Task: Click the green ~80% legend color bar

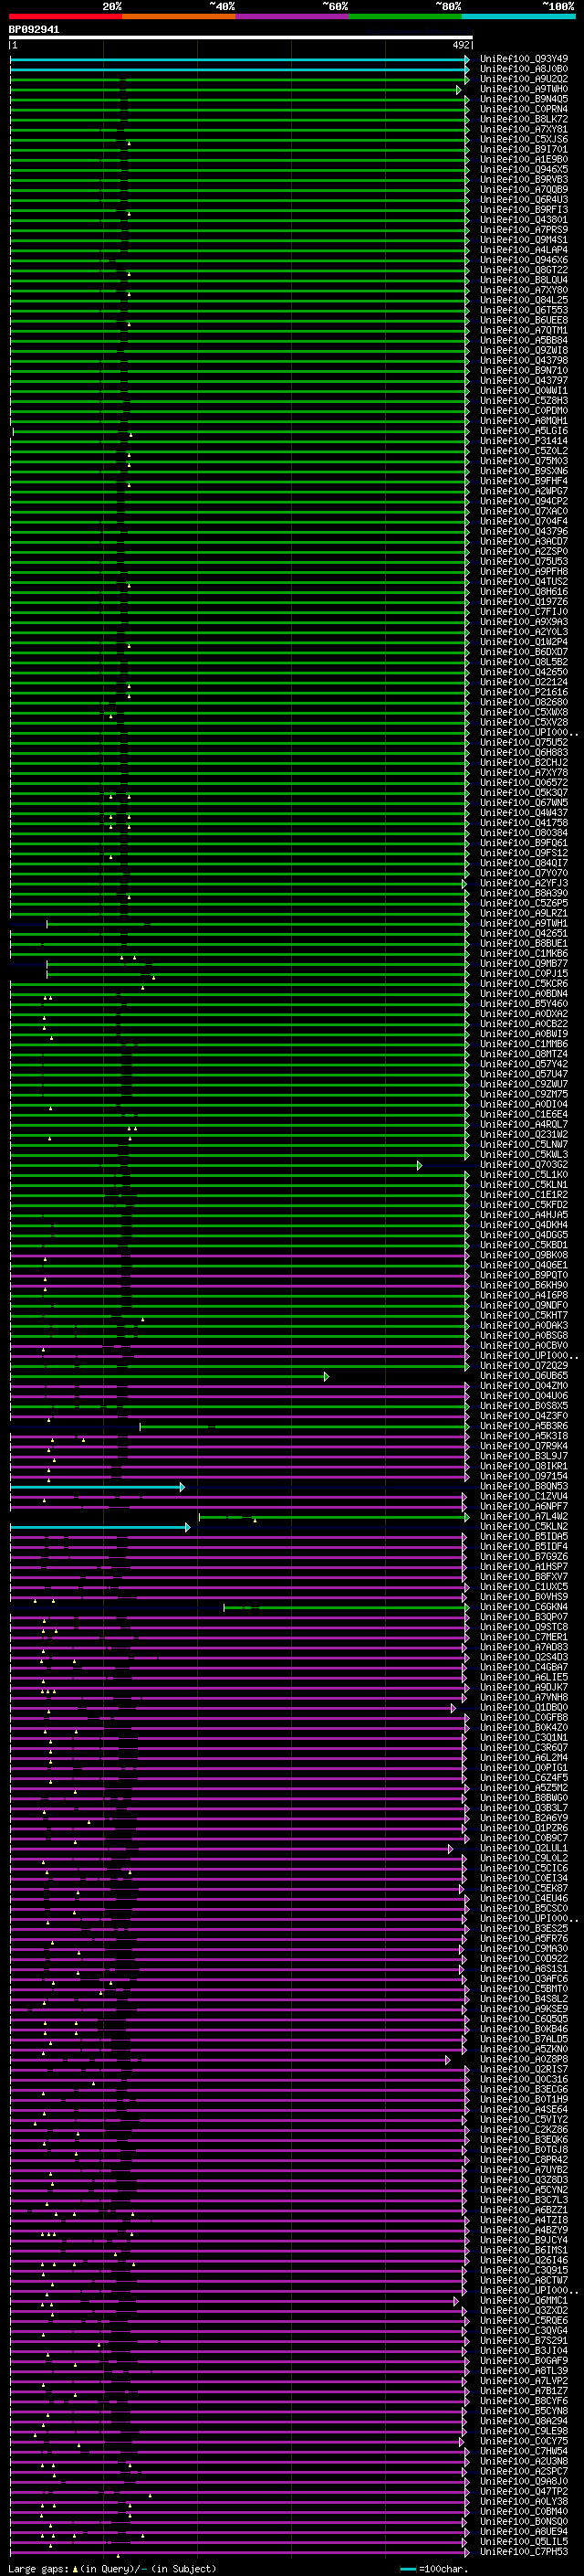Action: pyautogui.click(x=405, y=16)
